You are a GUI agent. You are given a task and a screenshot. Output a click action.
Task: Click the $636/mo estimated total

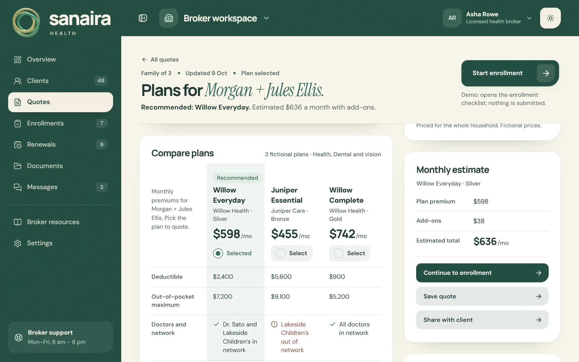click(491, 242)
